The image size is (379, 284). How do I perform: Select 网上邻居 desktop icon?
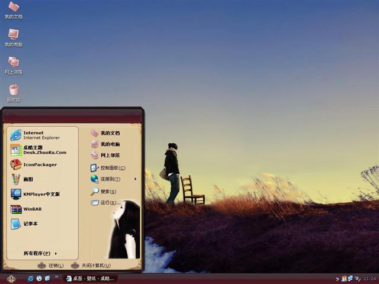point(14,66)
